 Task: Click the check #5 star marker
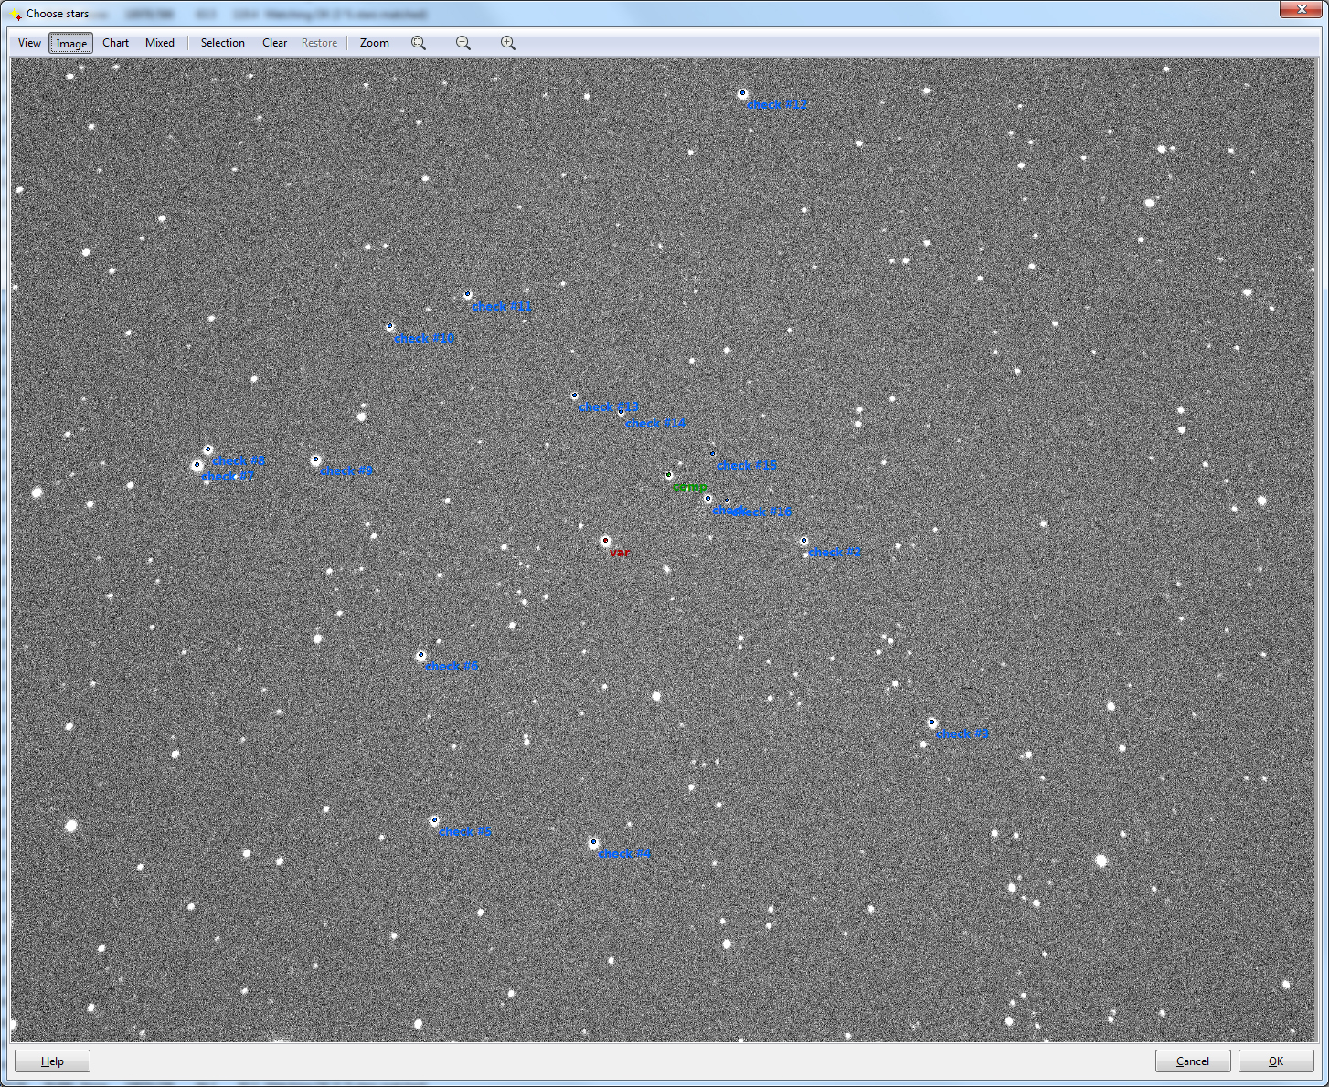click(434, 820)
